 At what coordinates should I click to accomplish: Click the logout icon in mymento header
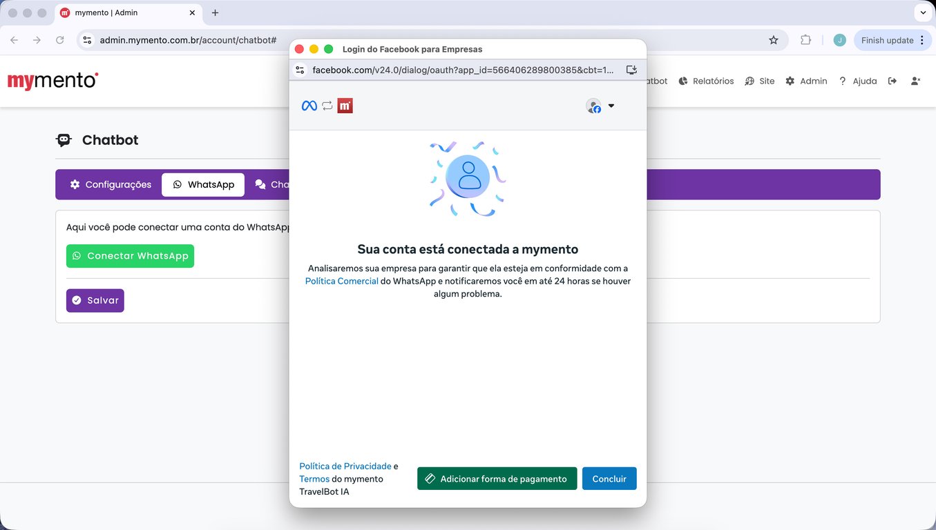click(892, 81)
